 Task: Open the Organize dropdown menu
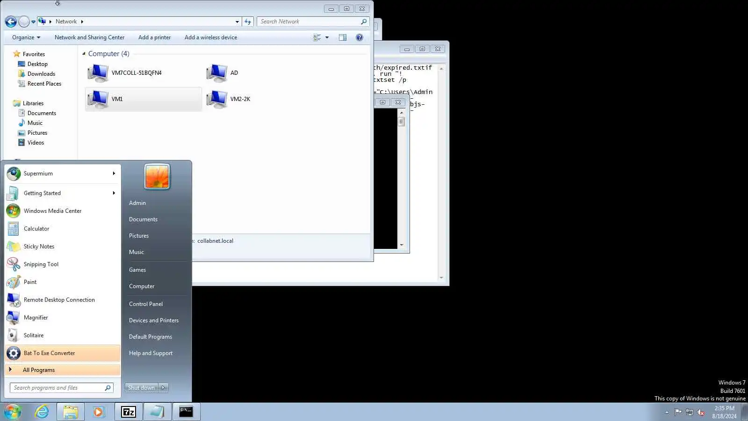pyautogui.click(x=26, y=37)
